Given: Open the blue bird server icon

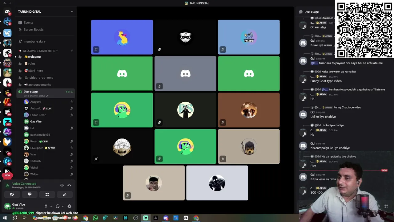Looking at the screenshot, I should (x=7, y=142).
